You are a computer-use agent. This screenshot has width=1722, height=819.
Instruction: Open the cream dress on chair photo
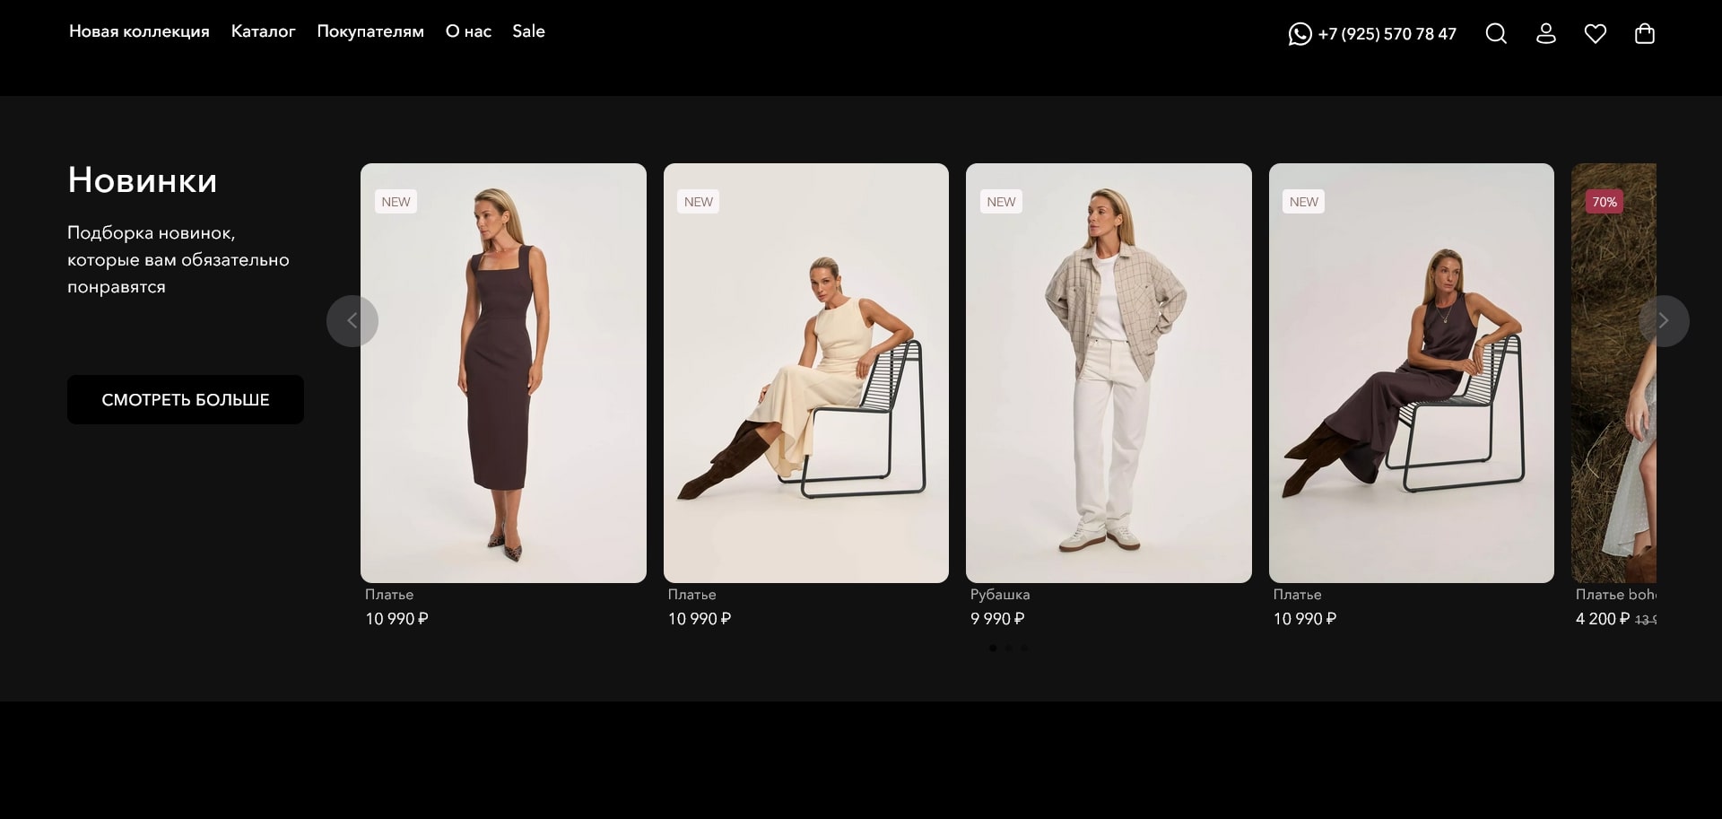pyautogui.click(x=805, y=372)
